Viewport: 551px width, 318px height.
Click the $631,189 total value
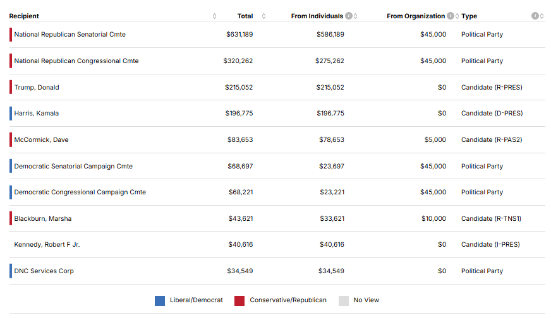pos(239,35)
